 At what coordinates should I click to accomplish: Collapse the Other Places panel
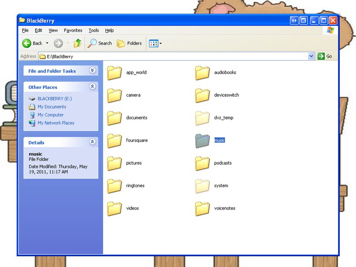pyautogui.click(x=92, y=86)
